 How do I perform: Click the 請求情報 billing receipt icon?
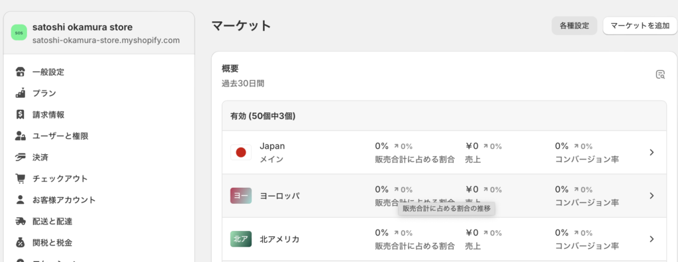[x=20, y=114]
